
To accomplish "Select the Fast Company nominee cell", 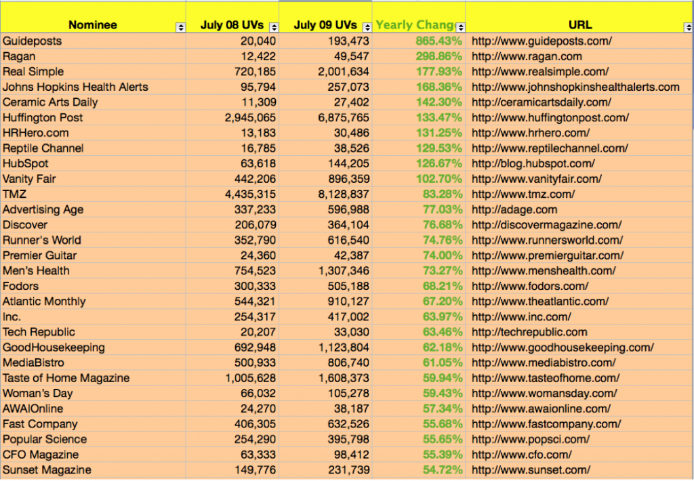I will [40, 424].
